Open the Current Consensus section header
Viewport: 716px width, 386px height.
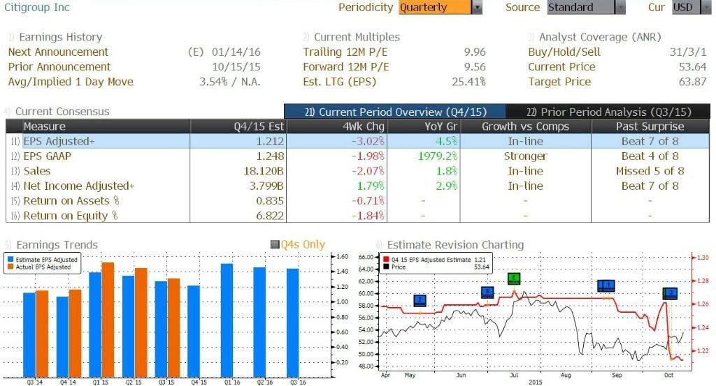(x=62, y=111)
